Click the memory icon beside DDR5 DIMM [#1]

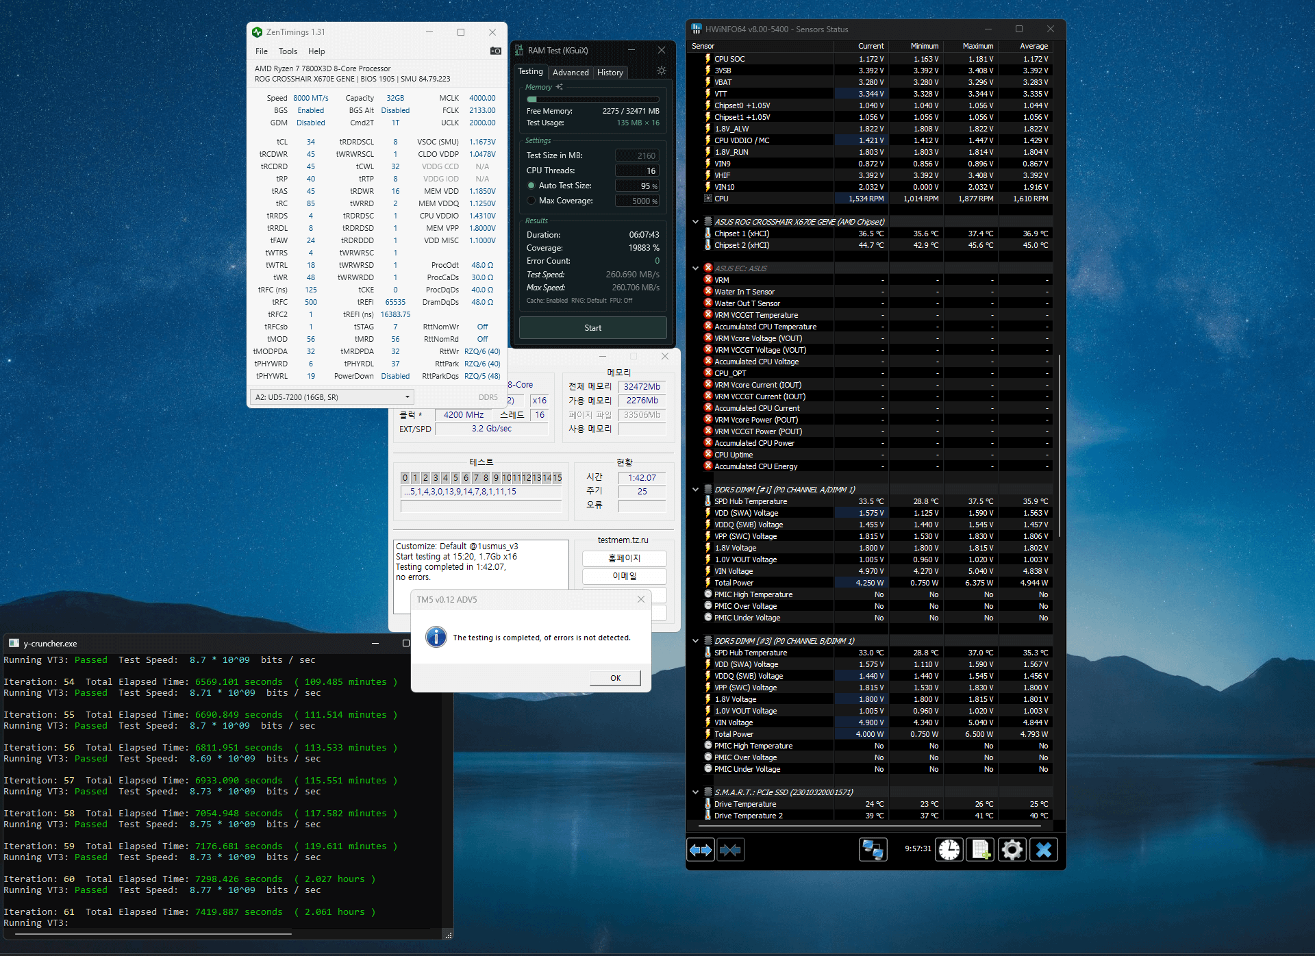tap(708, 489)
